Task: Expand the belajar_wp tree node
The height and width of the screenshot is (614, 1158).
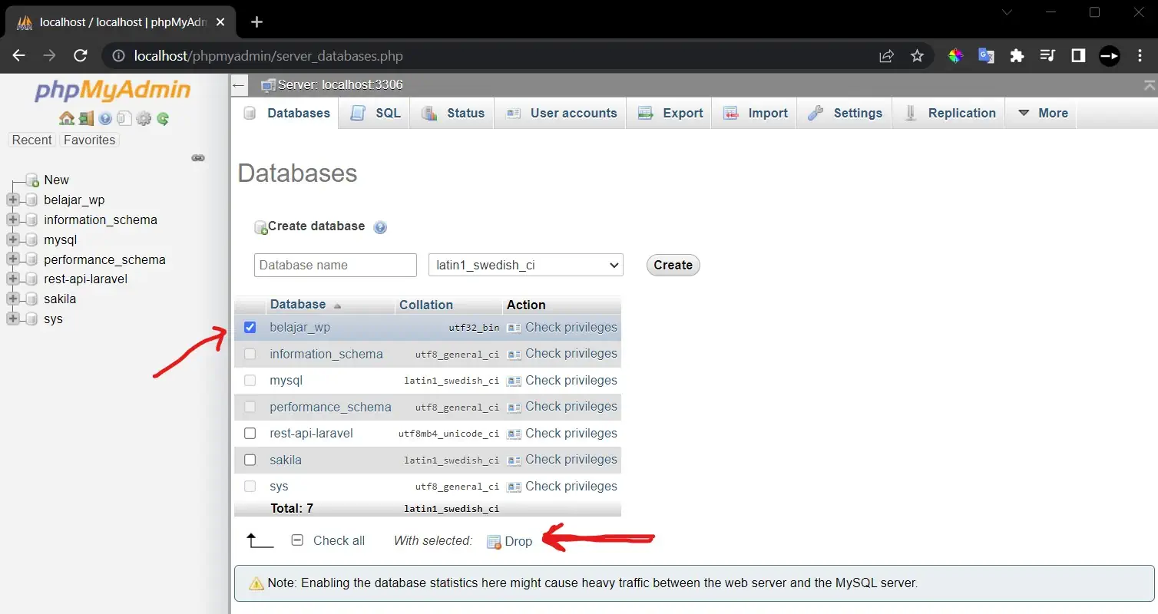Action: coord(12,200)
